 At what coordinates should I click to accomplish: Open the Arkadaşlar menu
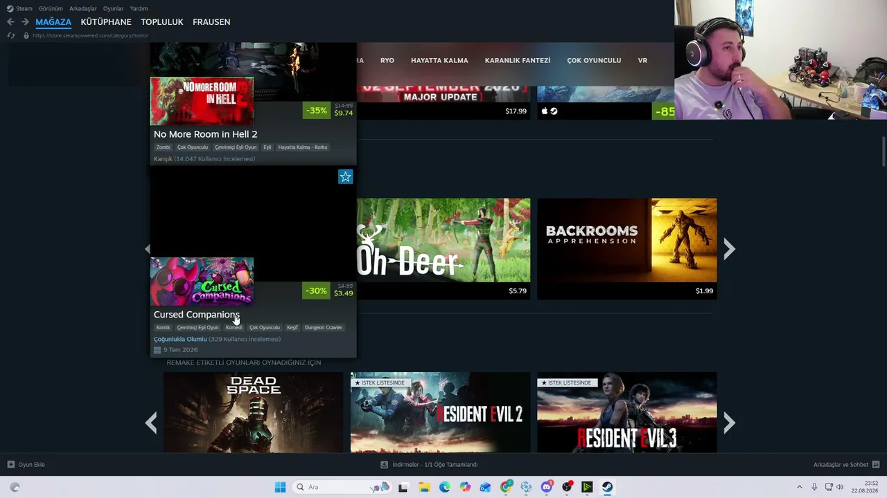83,8
